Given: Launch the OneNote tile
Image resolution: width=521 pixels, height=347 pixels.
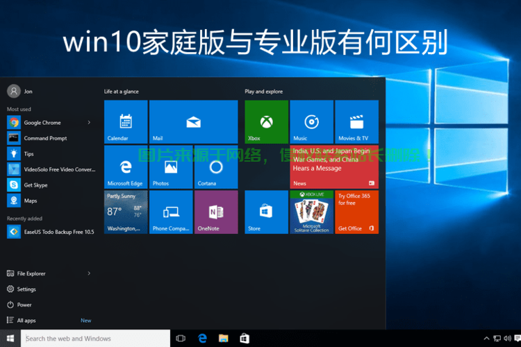Looking at the screenshot, I should point(216,212).
